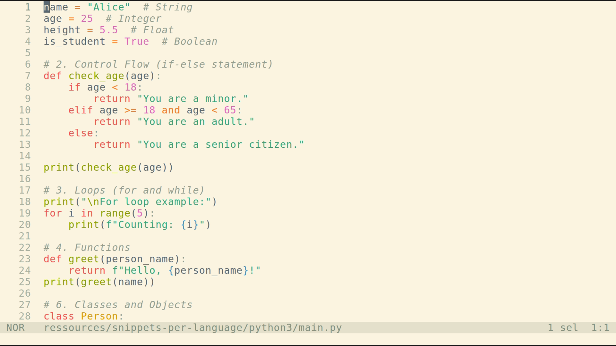Click the 1:1 cursor position indicator
The width and height of the screenshot is (616, 346).
tap(601, 327)
